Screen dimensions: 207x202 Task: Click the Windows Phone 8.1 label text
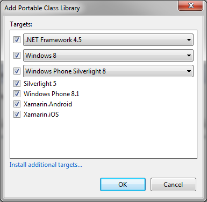coord(52,94)
